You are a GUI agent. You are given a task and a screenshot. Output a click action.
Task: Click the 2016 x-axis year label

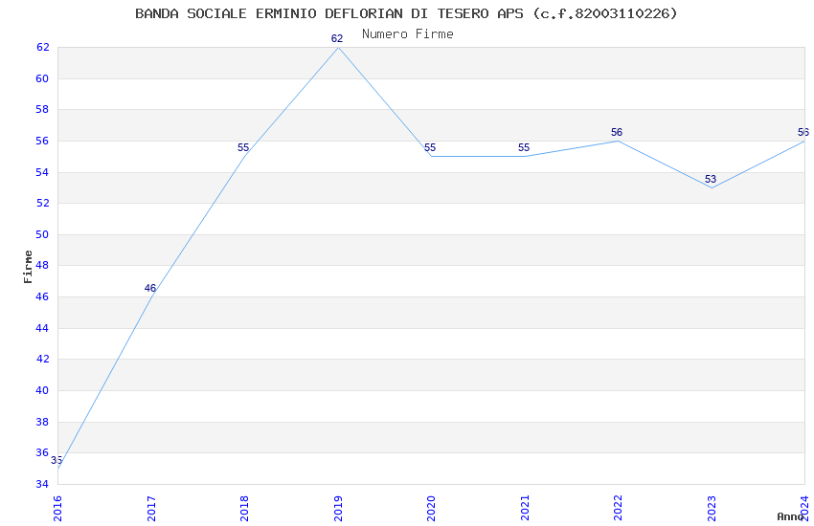pyautogui.click(x=57, y=508)
